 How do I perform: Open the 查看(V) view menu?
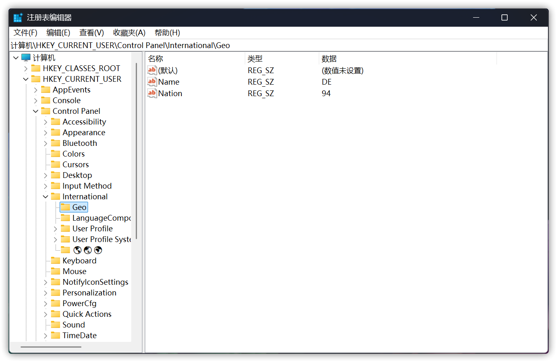coord(91,33)
